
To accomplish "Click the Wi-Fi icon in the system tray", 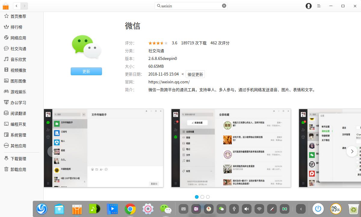I will (259, 209).
